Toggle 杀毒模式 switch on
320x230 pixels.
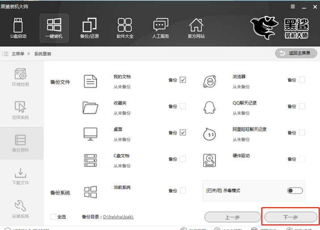click(295, 191)
